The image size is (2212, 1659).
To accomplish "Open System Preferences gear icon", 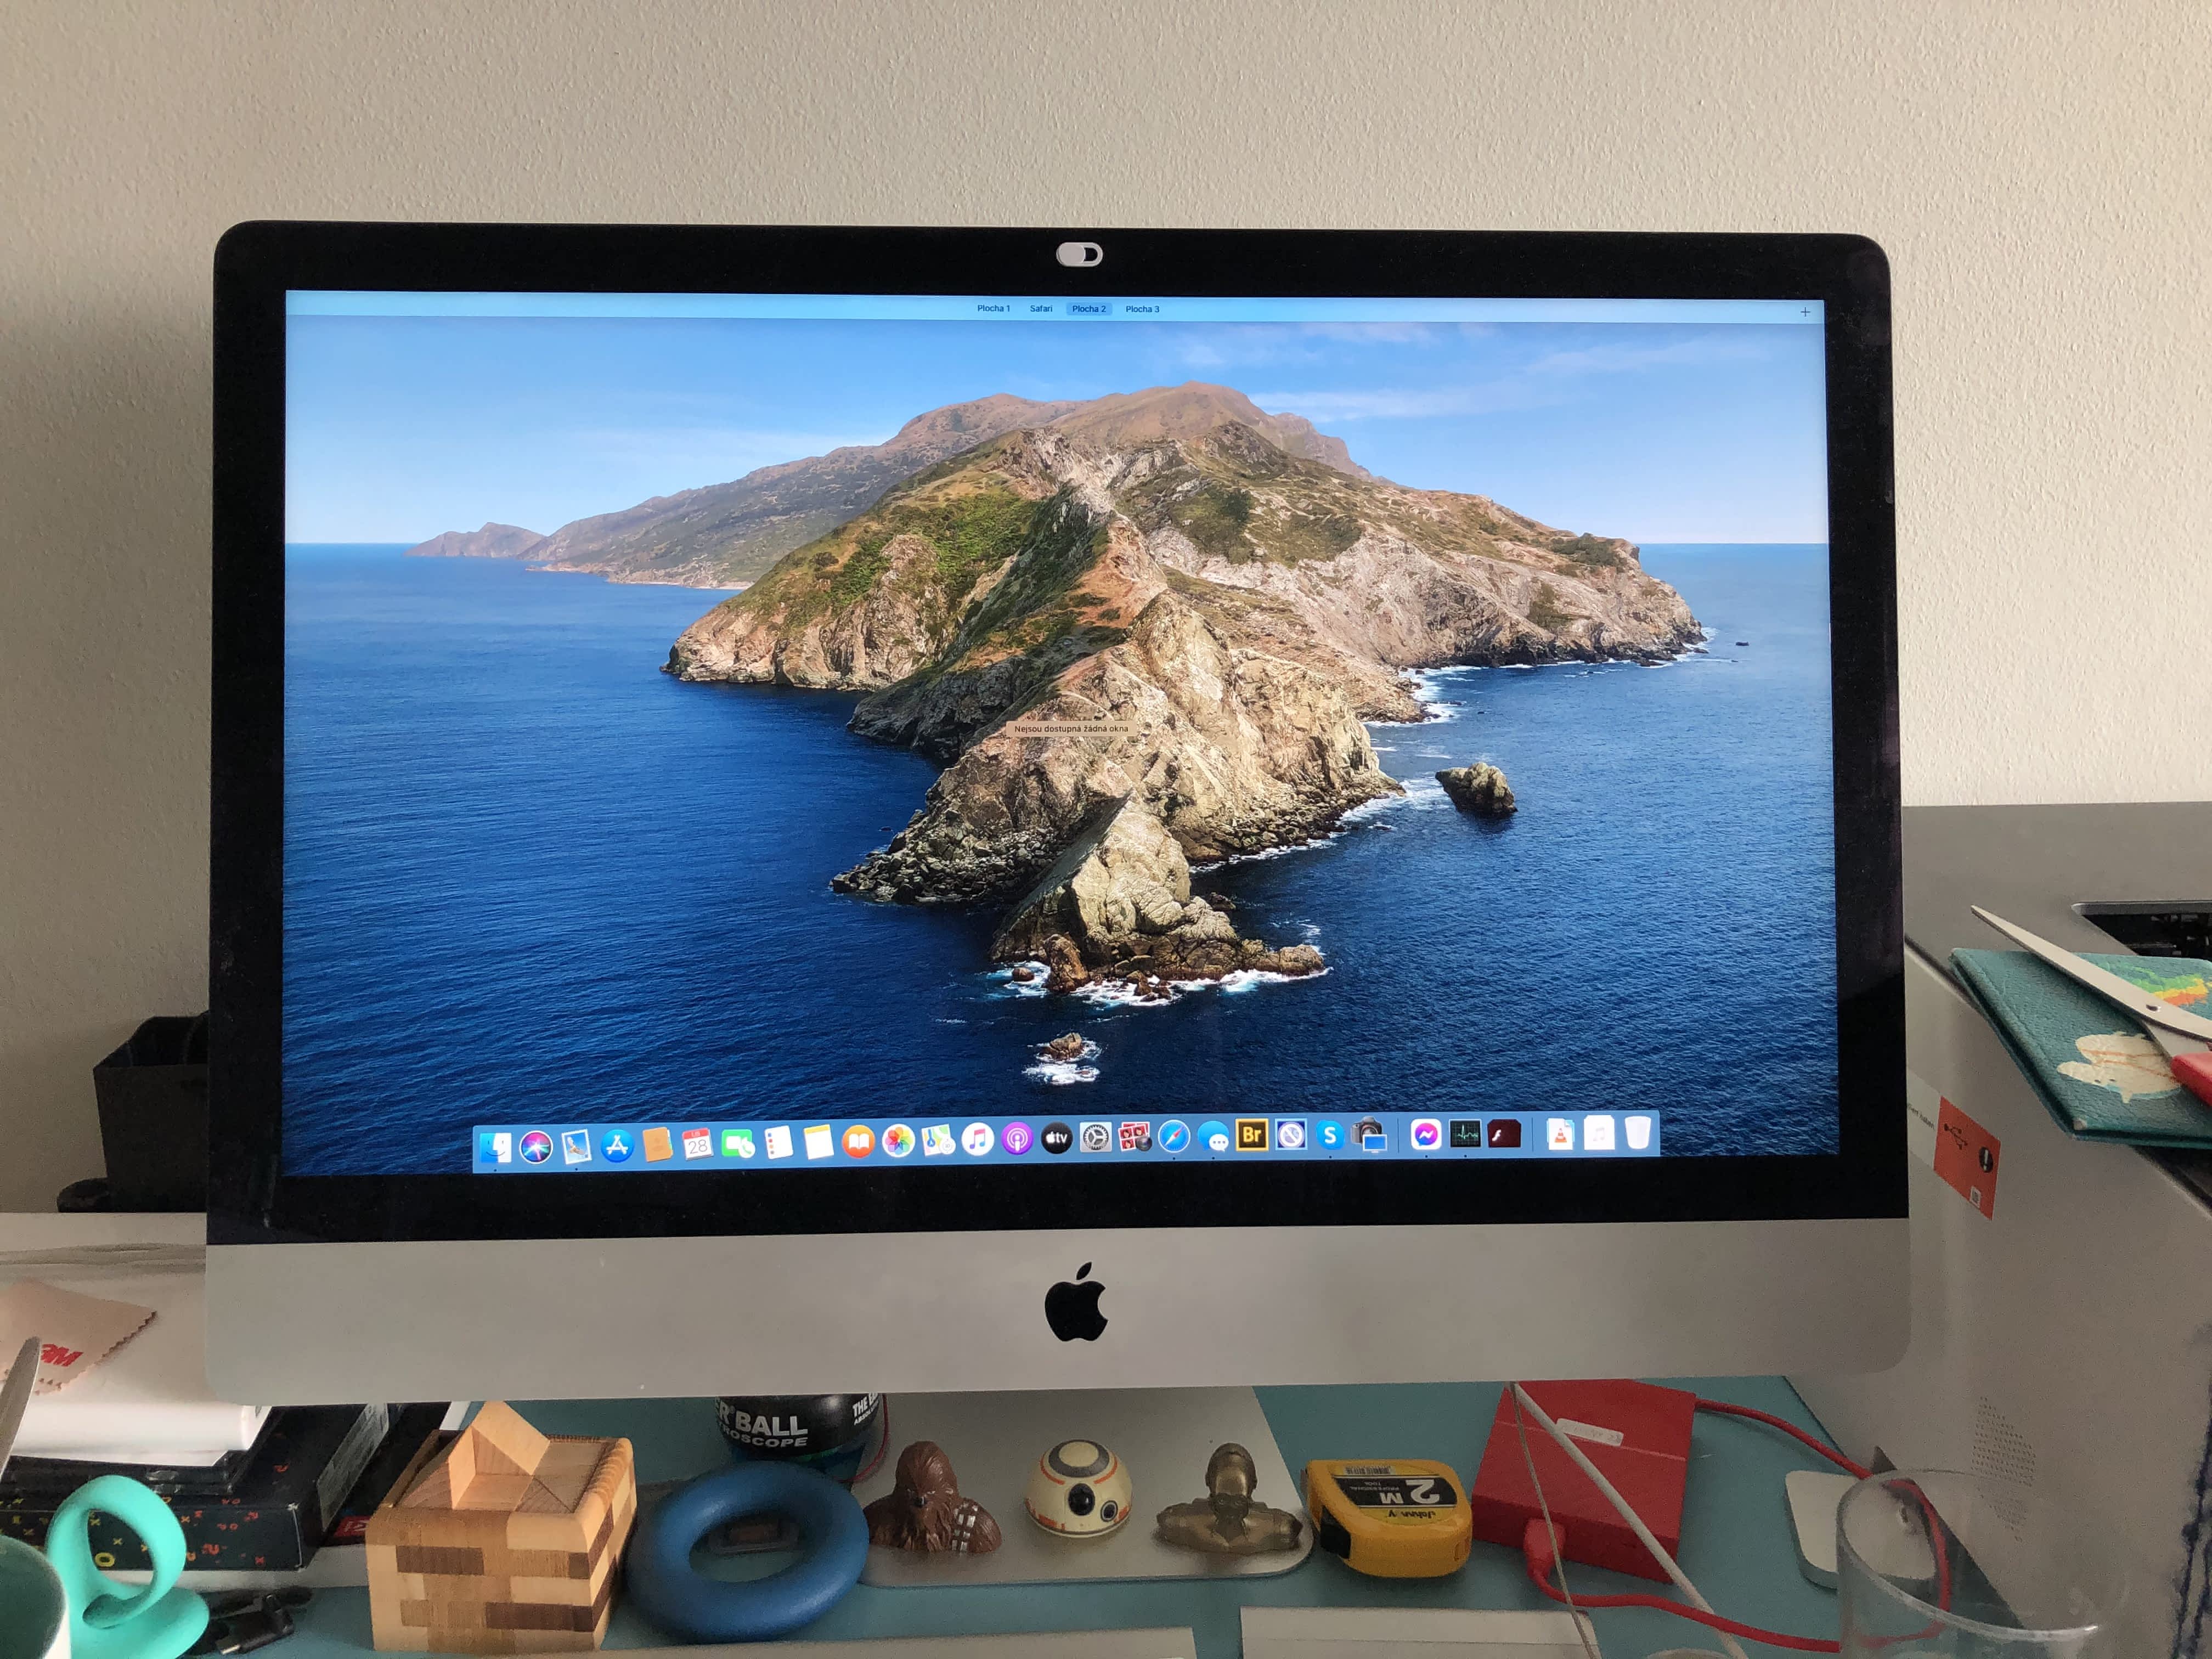I will click(x=1096, y=1138).
